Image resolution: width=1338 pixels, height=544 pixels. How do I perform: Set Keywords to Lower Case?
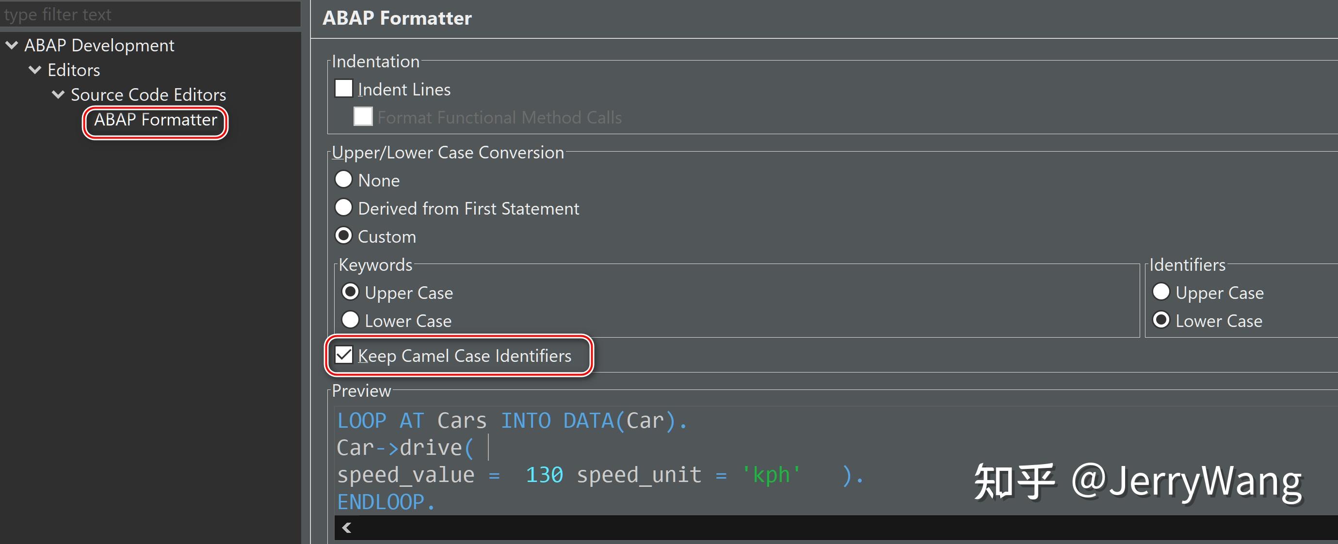pos(351,320)
